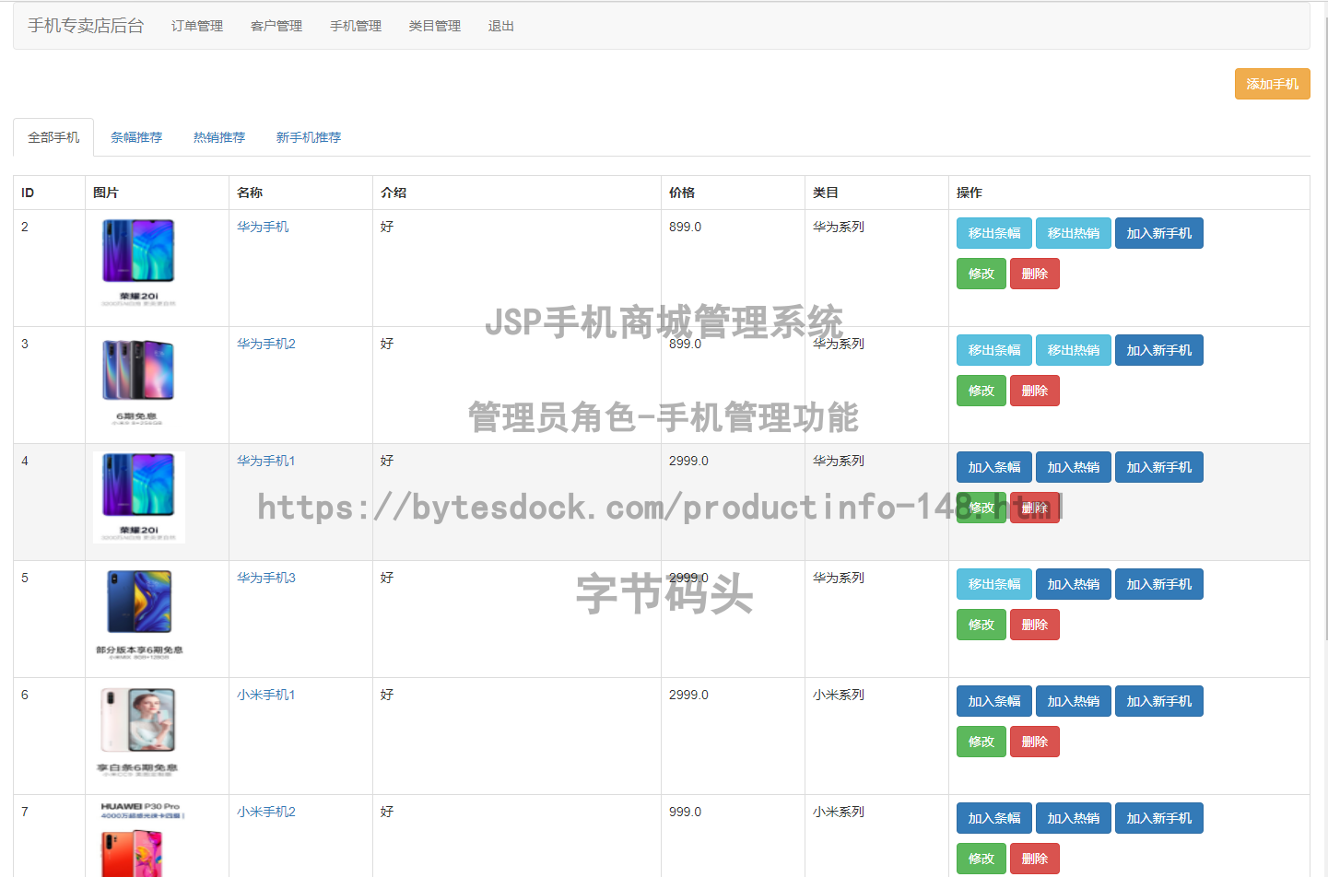Open the 小米手机2 name link
1328x877 pixels.
266,812
